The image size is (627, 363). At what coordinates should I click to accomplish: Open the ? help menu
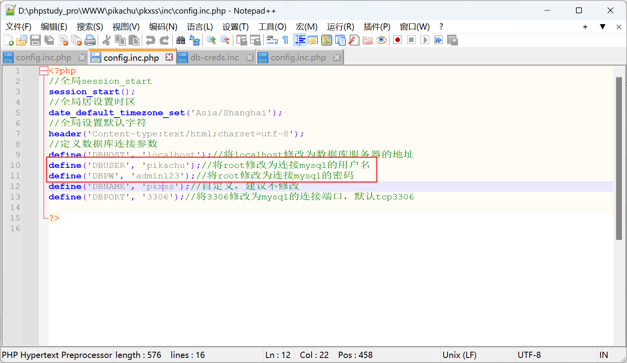[x=441, y=27]
